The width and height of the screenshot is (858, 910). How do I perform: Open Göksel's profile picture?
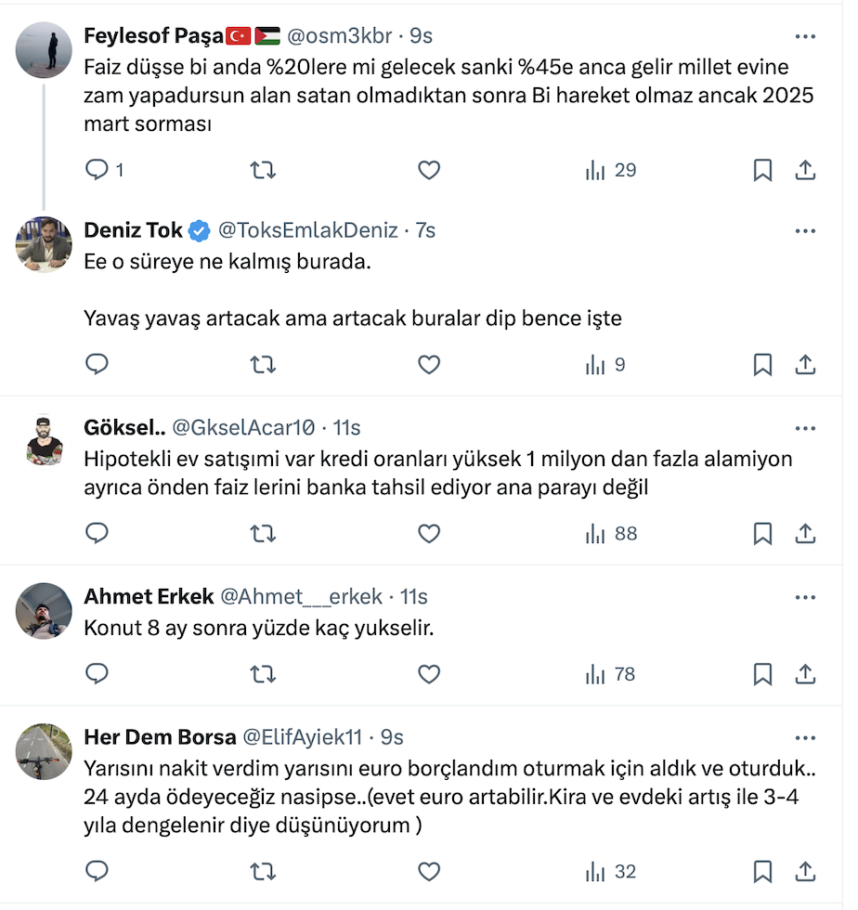tap(44, 441)
